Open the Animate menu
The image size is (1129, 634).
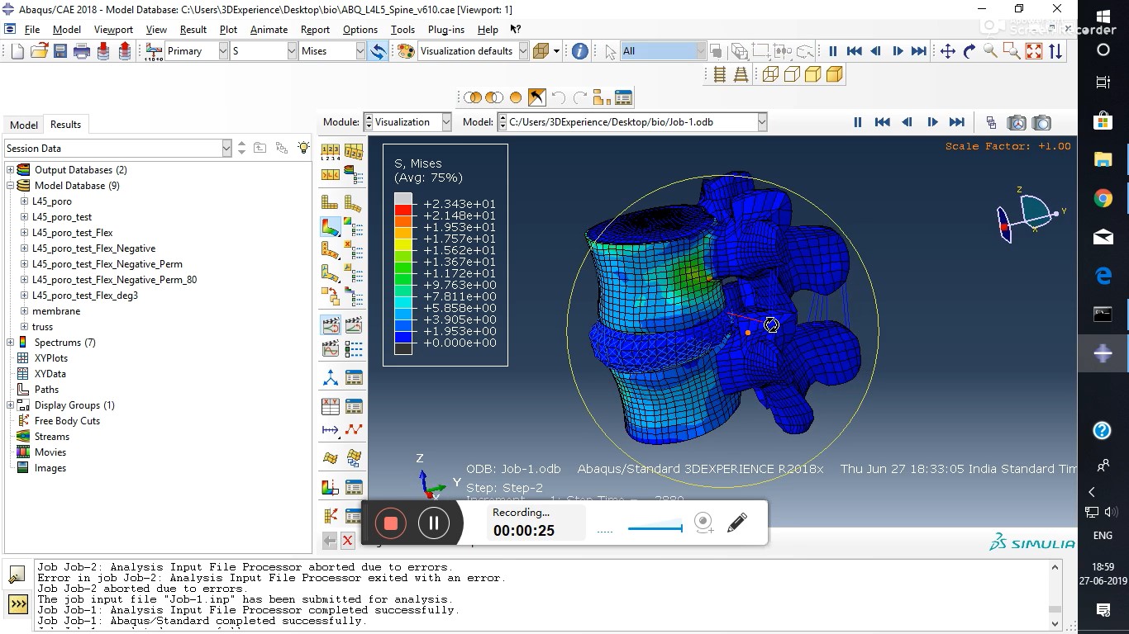click(269, 29)
